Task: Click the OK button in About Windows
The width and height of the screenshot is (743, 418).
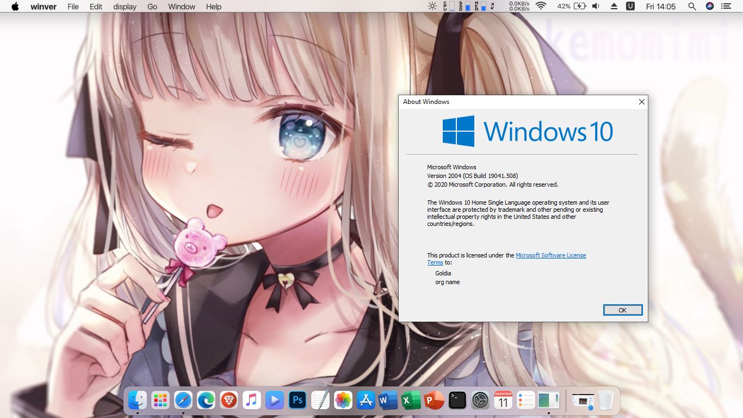Action: (623, 310)
